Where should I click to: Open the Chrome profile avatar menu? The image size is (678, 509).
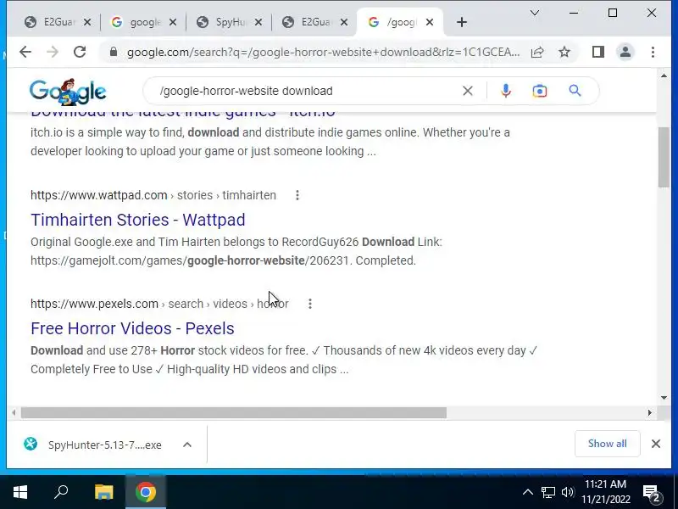[x=625, y=53]
